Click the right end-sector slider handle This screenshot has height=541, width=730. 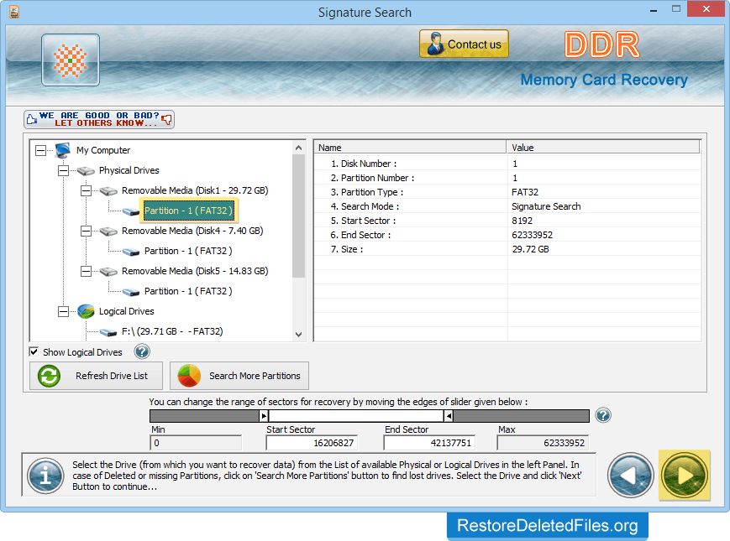coord(449,416)
